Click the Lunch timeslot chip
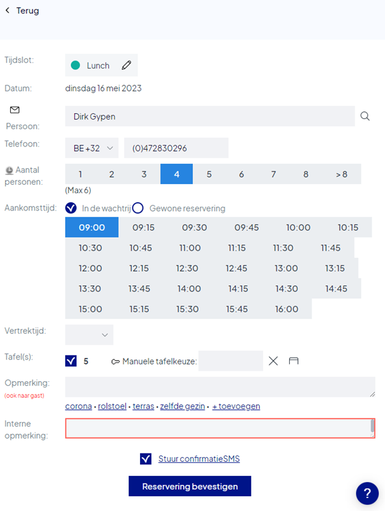The image size is (385, 511). [102, 65]
